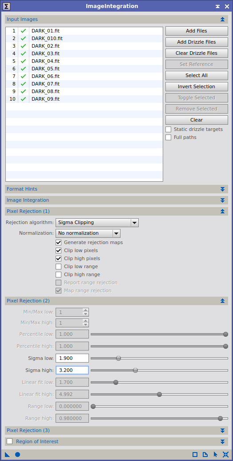Screen dimensions: 233x461
Task: Expand the Format Hints section
Action: [x=116, y=189]
